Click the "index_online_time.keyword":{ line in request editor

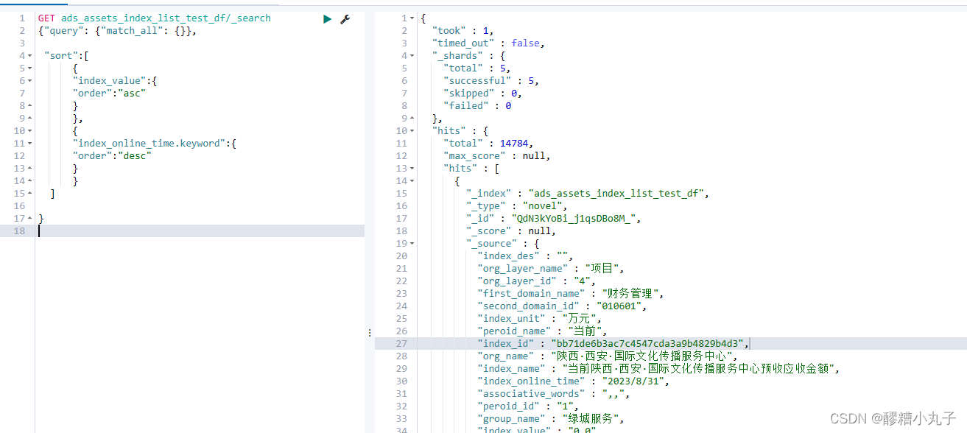[155, 144]
